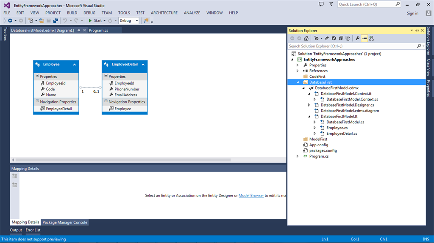Open the ANALYZE menu

click(192, 13)
